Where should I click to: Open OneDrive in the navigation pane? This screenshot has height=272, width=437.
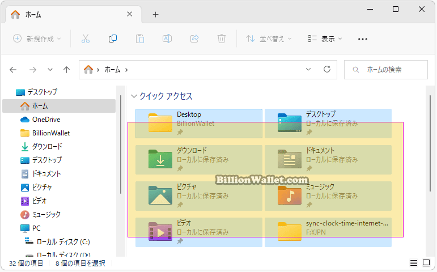(x=40, y=120)
